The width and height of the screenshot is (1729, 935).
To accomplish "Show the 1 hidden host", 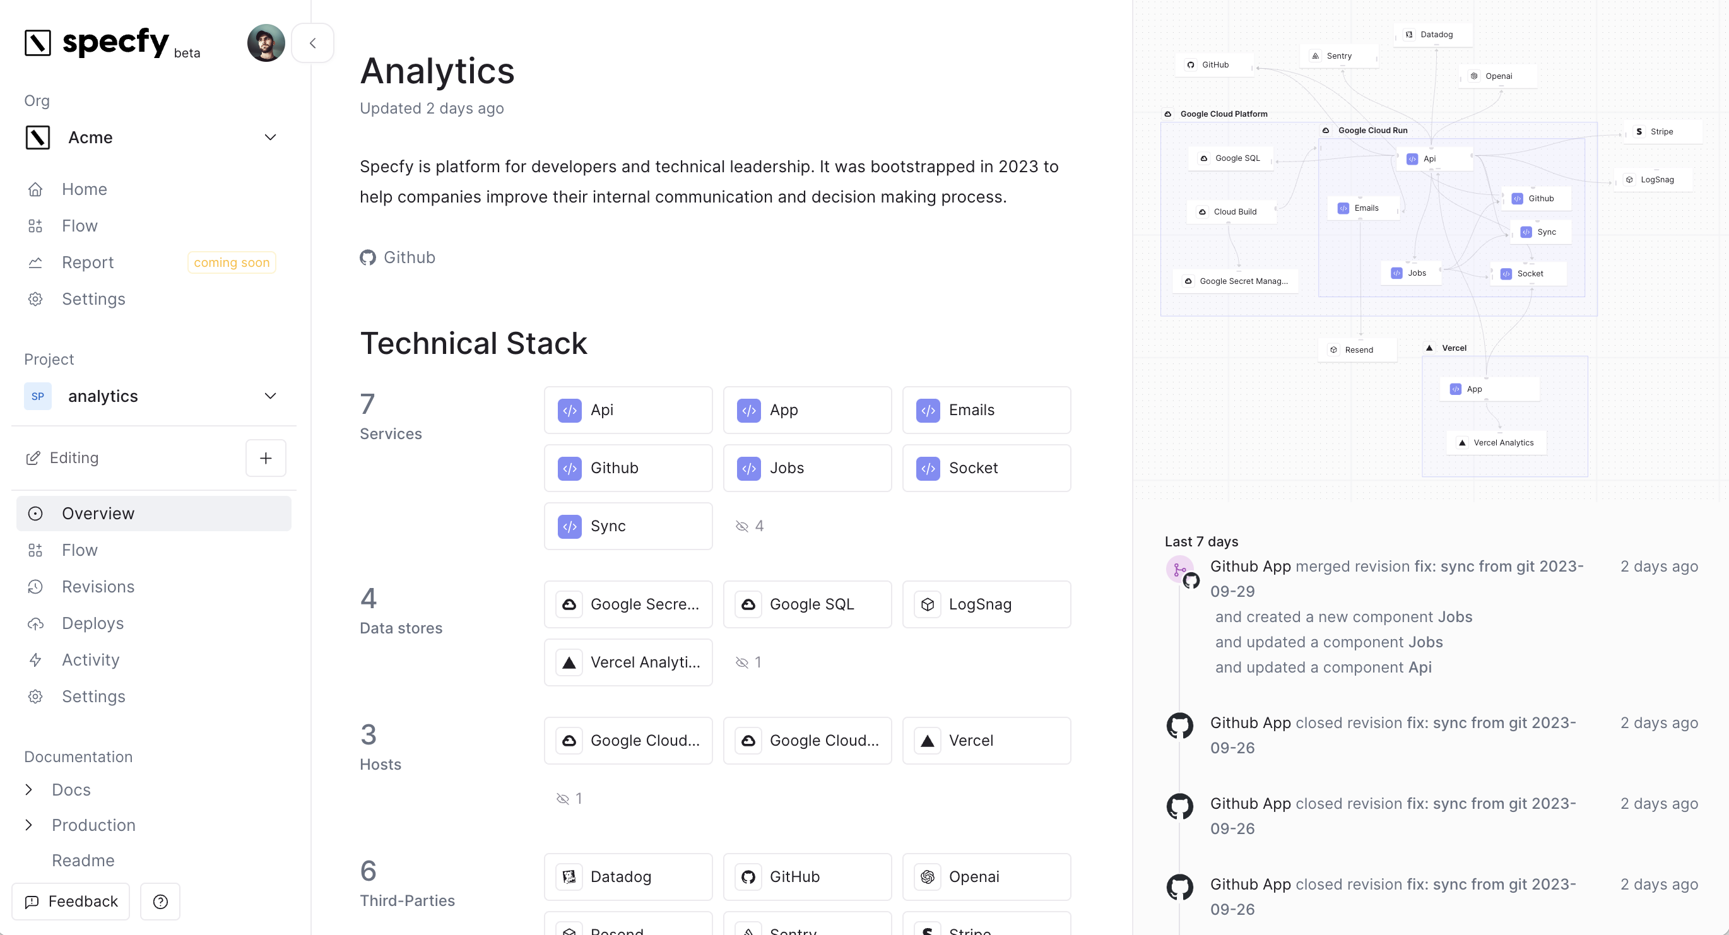I will click(569, 799).
